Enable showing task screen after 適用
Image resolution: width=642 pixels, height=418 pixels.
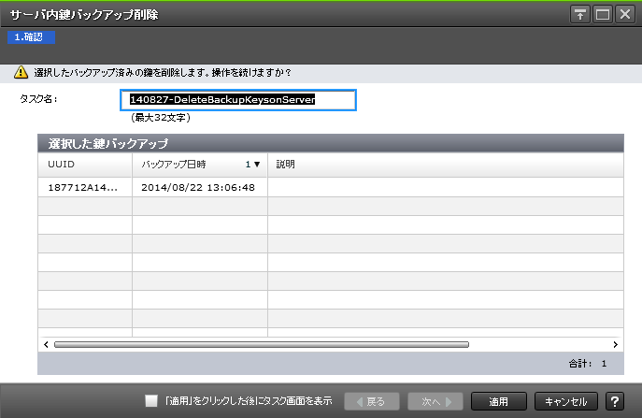pos(151,401)
